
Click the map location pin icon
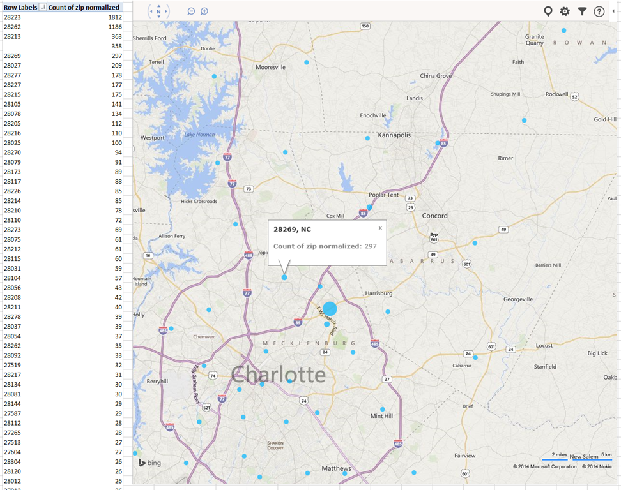point(548,11)
